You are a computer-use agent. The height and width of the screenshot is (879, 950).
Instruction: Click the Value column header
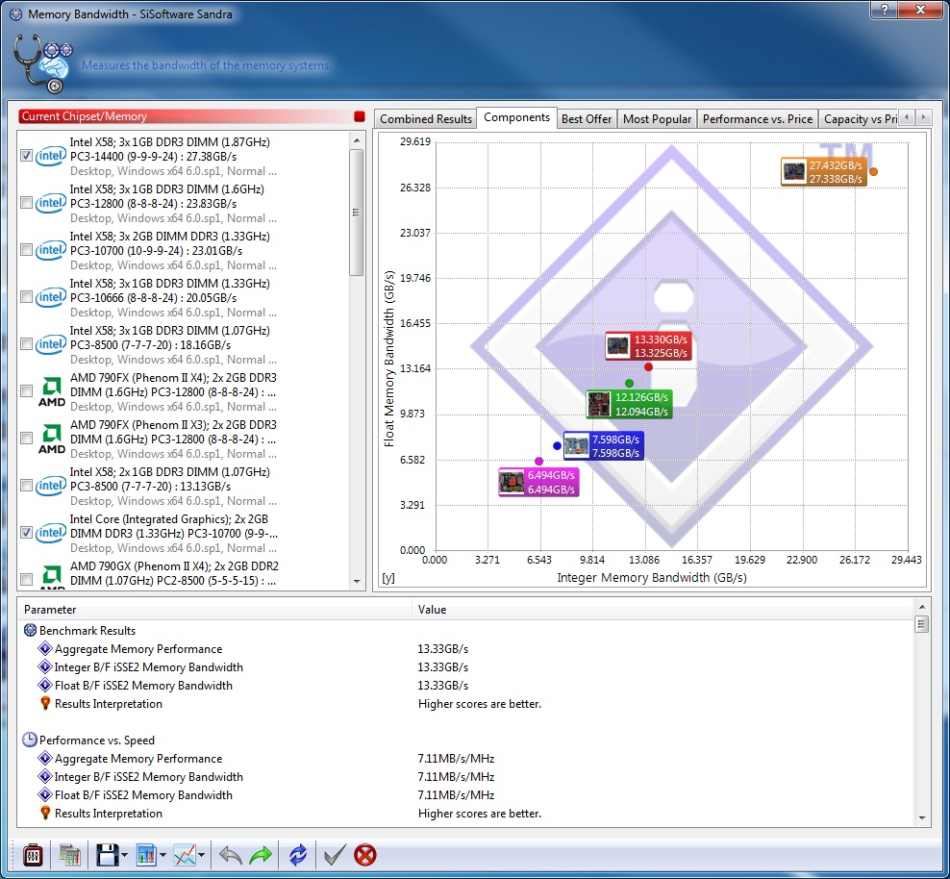(662, 610)
